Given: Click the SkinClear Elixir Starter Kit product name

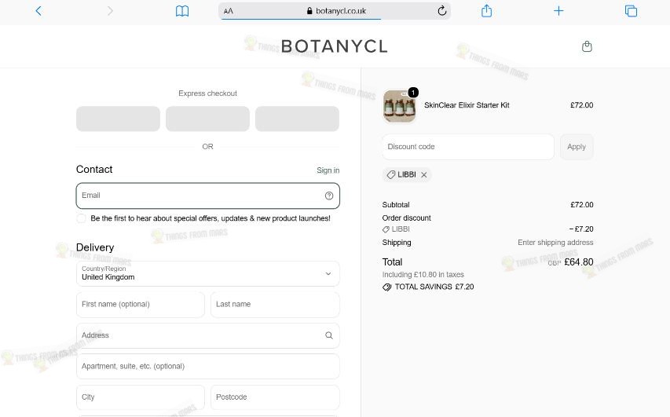Looking at the screenshot, I should 467,105.
